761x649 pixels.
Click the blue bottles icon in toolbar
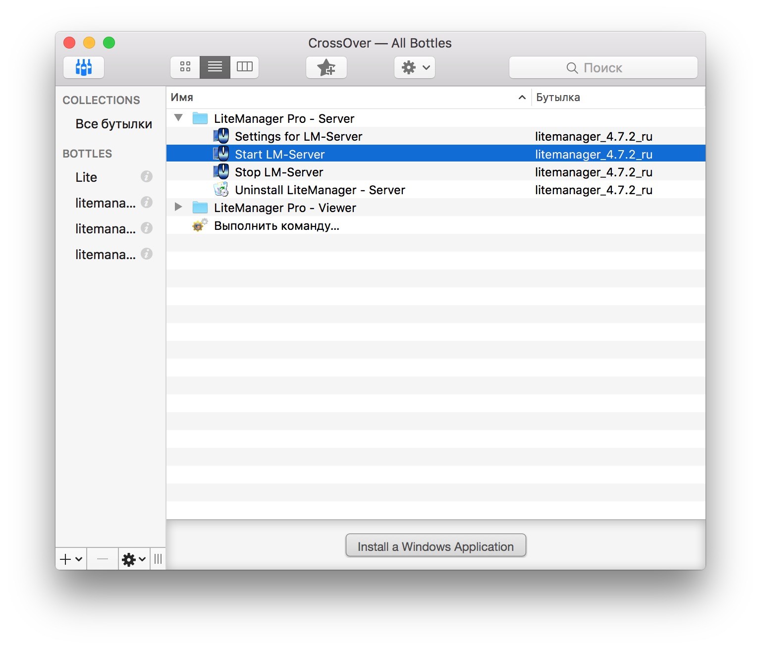point(84,67)
